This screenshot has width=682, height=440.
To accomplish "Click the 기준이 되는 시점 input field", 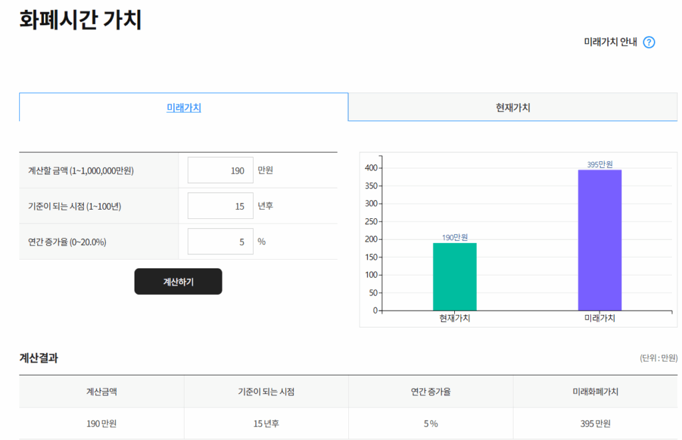I will (x=220, y=205).
